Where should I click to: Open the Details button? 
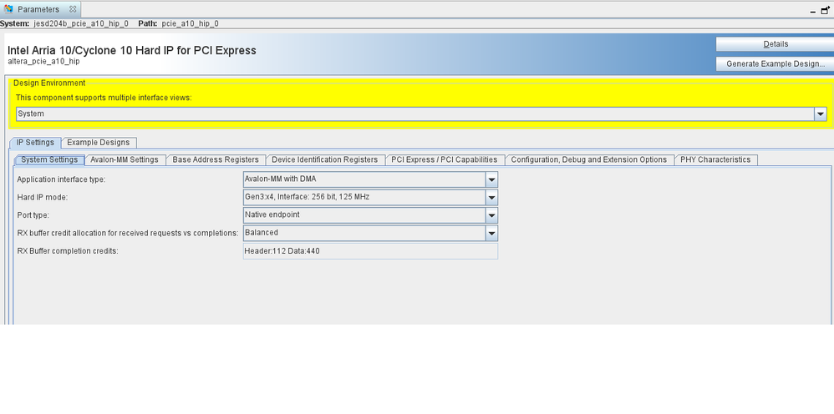(775, 44)
